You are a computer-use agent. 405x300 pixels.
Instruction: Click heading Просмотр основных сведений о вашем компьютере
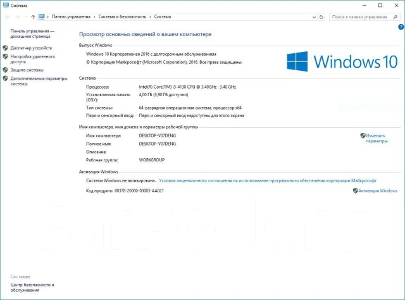pos(145,34)
